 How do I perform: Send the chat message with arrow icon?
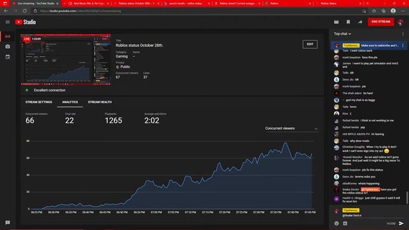(x=401, y=223)
